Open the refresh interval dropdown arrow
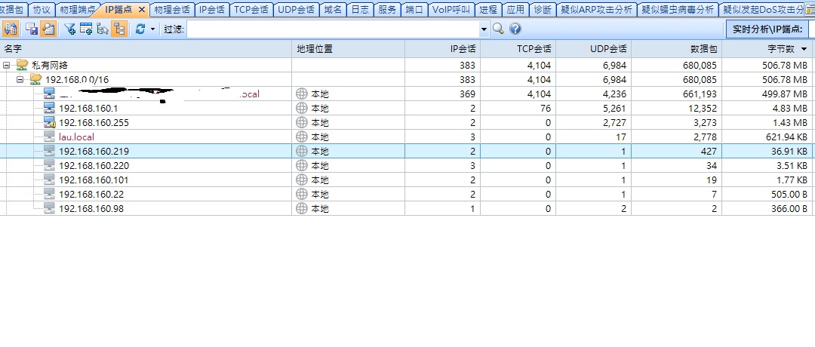815x347 pixels. coord(152,29)
